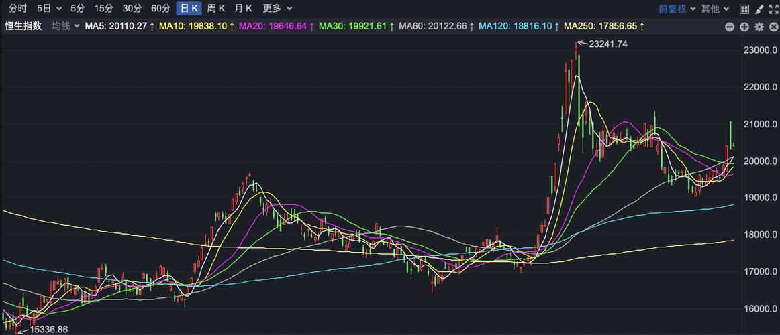Select the 月K monthly chart tab

243,9
